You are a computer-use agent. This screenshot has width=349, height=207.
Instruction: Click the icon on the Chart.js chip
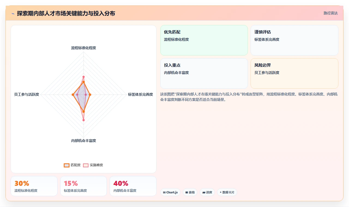(x=164, y=192)
